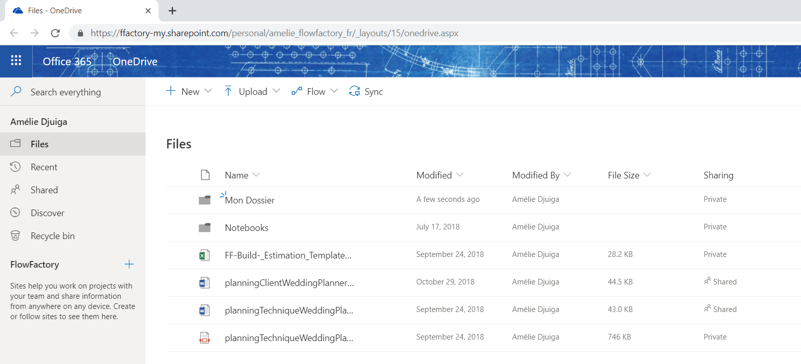Click the file type column header icon
Image resolution: width=801 pixels, height=364 pixels.
point(205,175)
